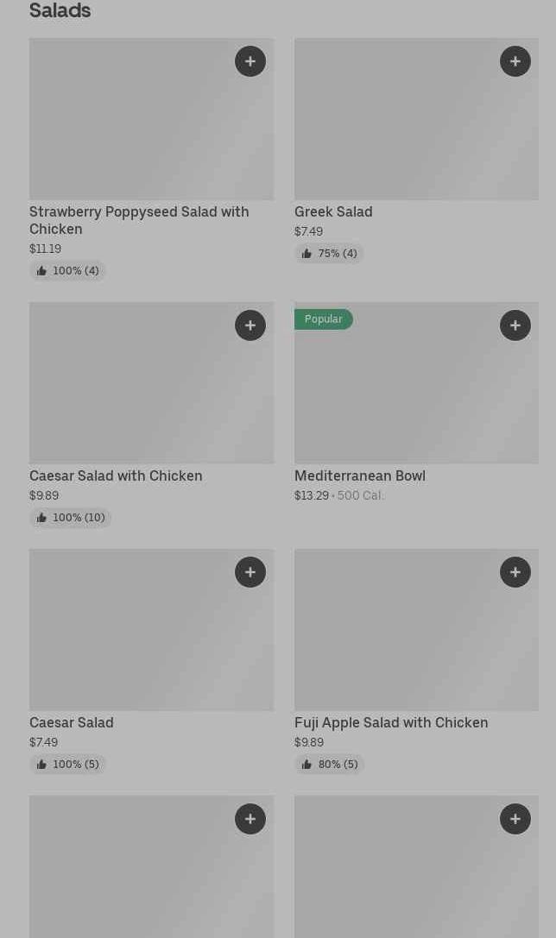Viewport: 556px width, 938px height.
Task: Add Caesar Salad with Chicken via plus icon
Action: pos(250,325)
